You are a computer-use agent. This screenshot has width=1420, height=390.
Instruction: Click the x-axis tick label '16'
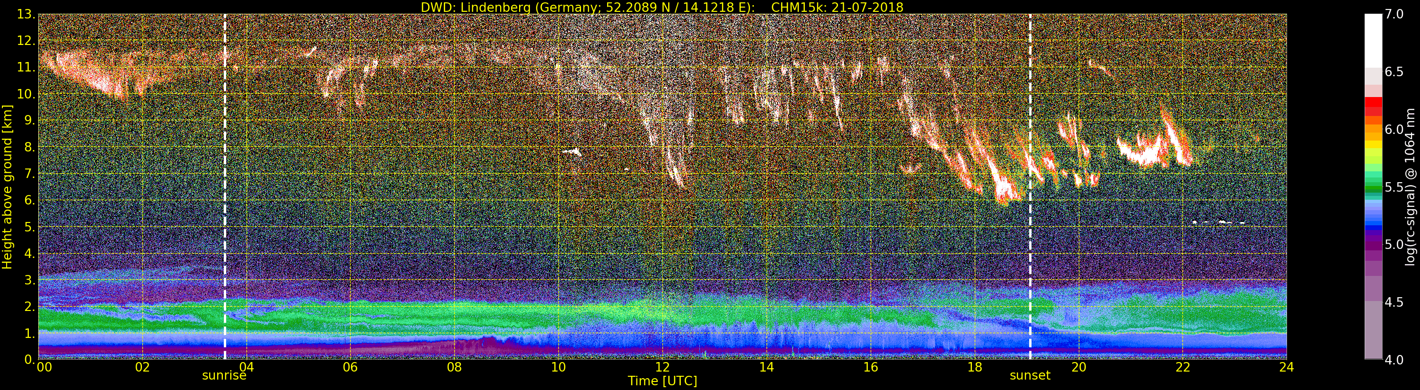(871, 367)
